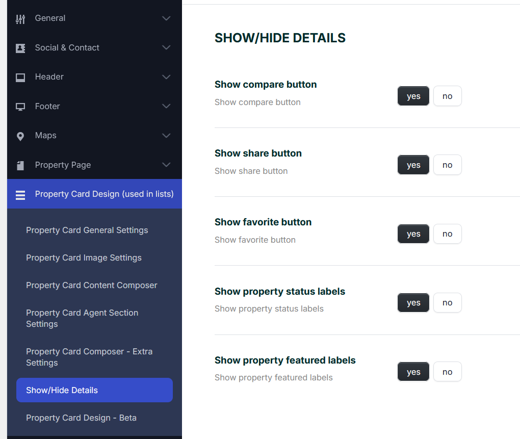This screenshot has width=520, height=439.
Task: Expand the Maps section arrow
Action: pyautogui.click(x=166, y=136)
